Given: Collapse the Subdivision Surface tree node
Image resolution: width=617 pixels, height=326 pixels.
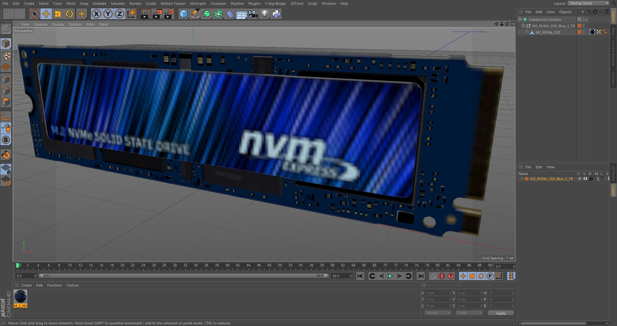Looking at the screenshot, I should click(x=520, y=19).
